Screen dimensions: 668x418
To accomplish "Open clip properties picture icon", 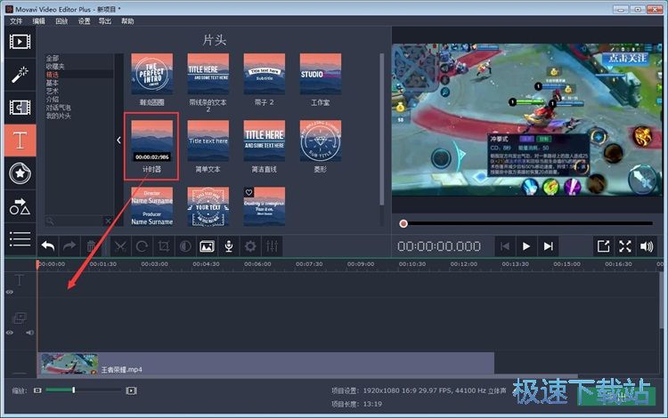I will (207, 246).
